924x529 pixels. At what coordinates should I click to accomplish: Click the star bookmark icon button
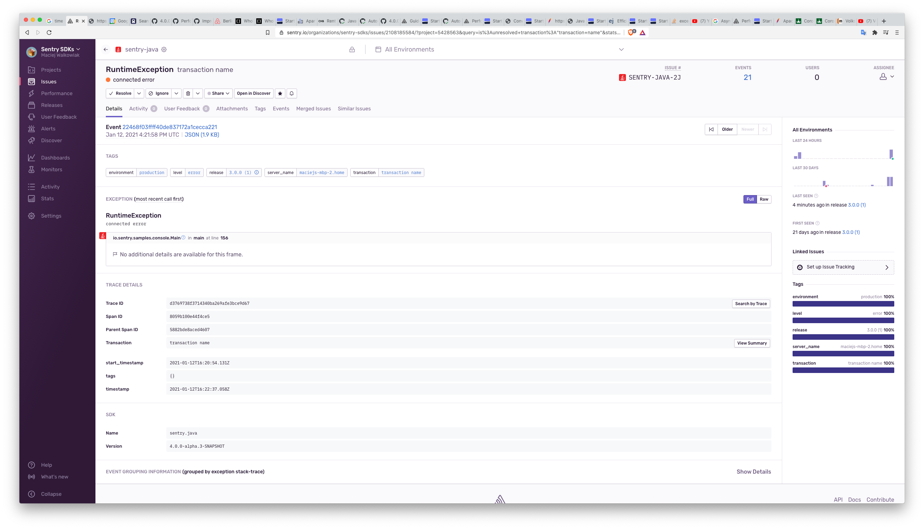coord(280,93)
